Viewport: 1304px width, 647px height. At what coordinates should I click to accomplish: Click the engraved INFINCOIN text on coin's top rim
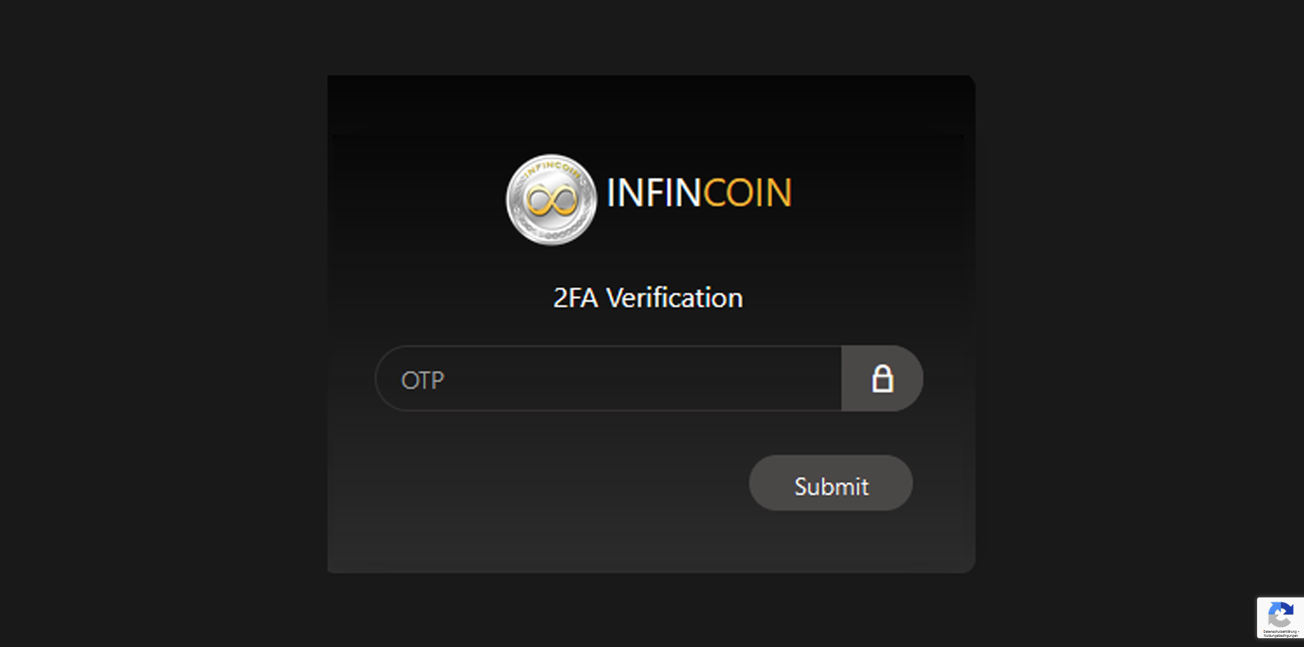tap(552, 167)
